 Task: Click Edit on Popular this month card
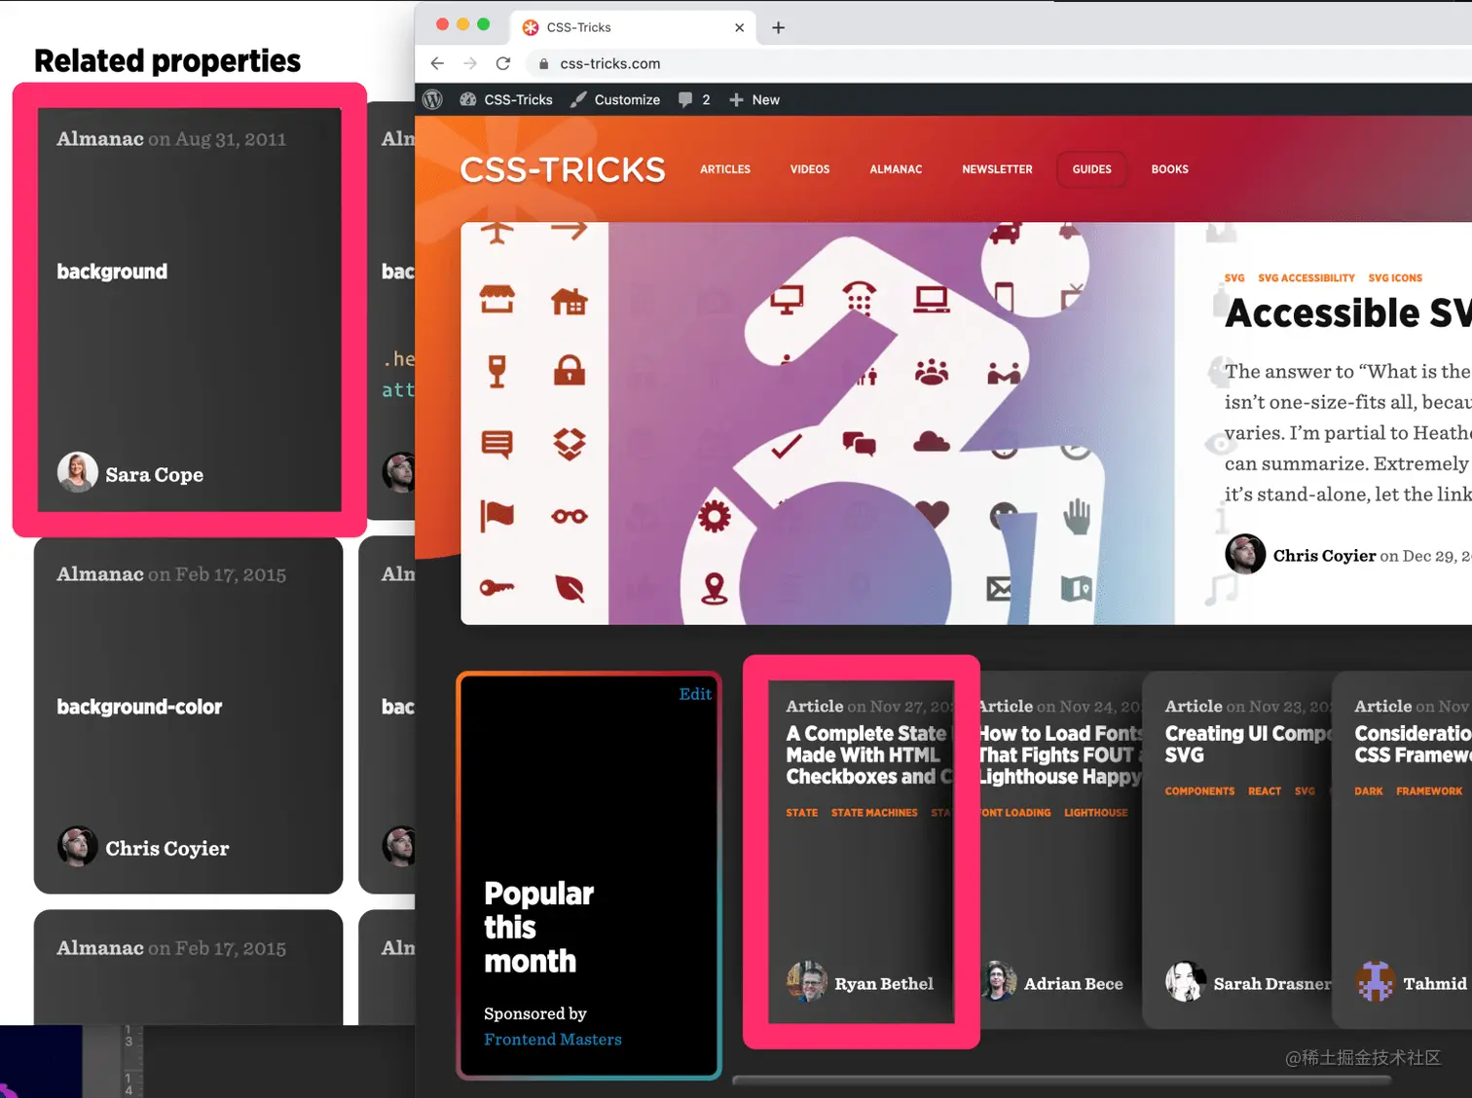click(695, 694)
